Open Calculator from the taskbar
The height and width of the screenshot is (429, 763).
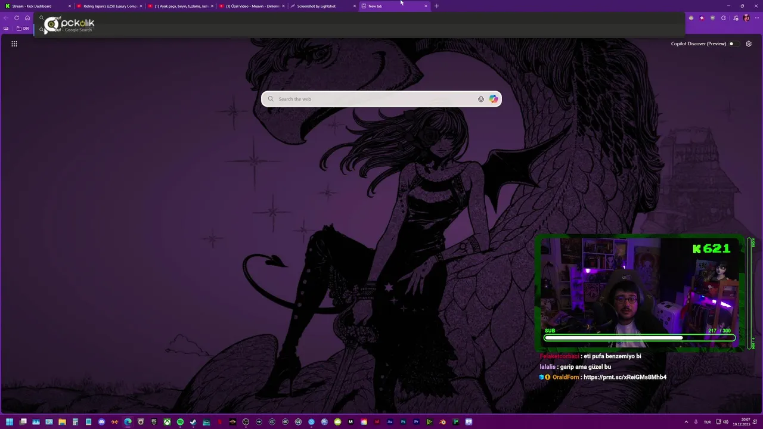click(75, 422)
